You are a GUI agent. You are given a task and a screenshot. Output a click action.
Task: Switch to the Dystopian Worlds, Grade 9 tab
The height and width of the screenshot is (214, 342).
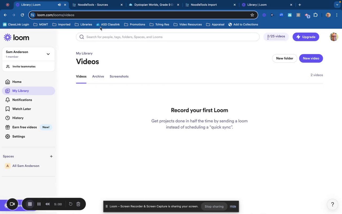point(154,5)
